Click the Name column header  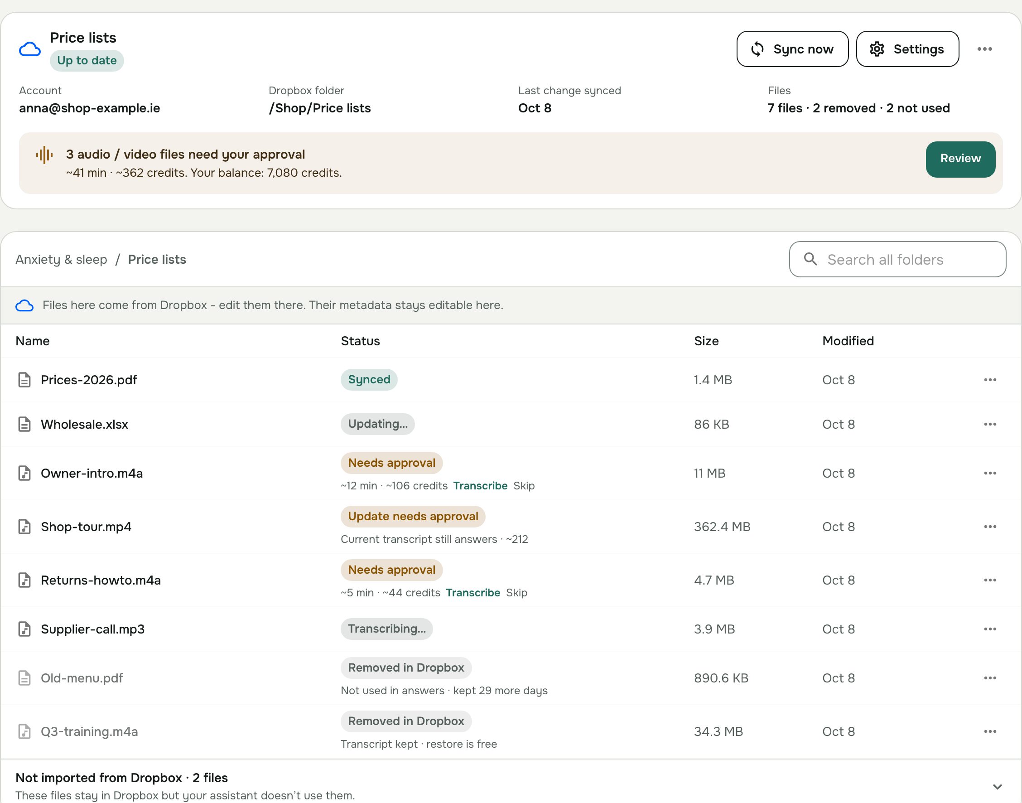click(33, 341)
